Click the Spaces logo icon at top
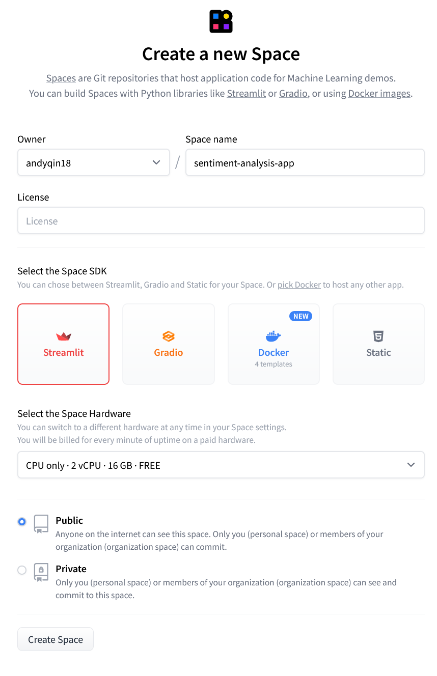 (221, 21)
